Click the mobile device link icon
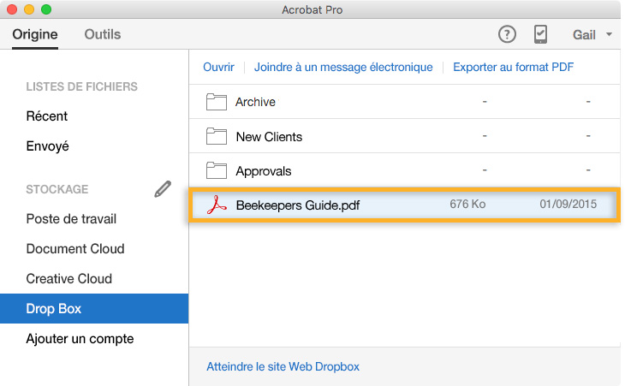625x386 pixels. pos(540,34)
